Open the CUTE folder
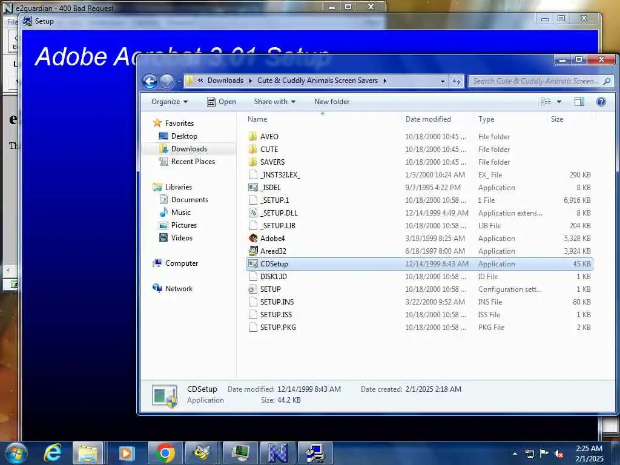 (269, 150)
